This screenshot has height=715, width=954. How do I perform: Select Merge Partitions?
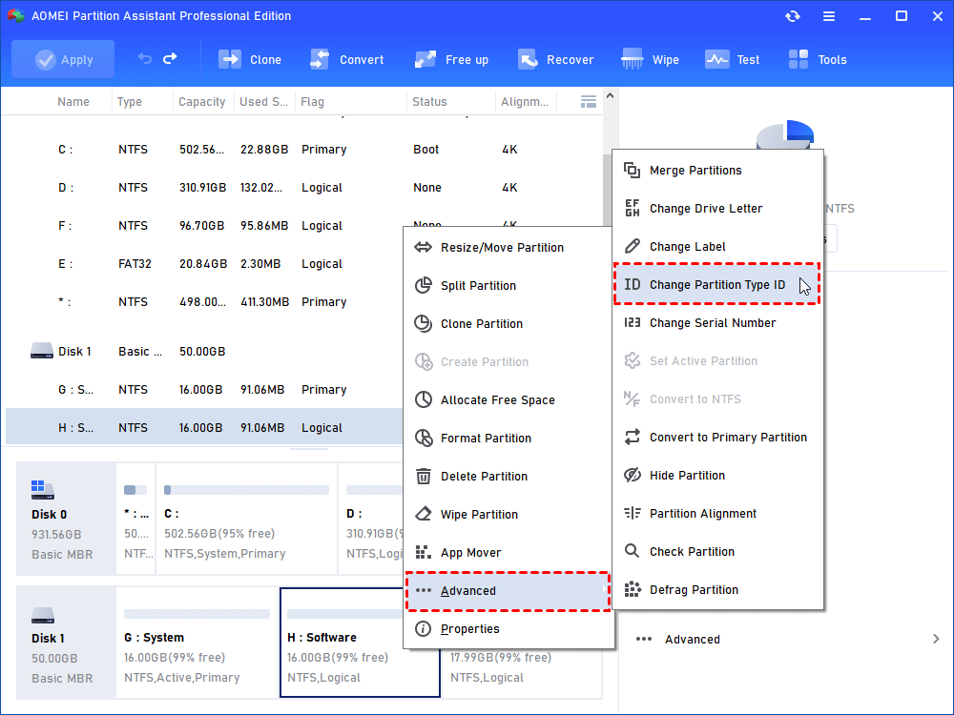[x=717, y=171]
